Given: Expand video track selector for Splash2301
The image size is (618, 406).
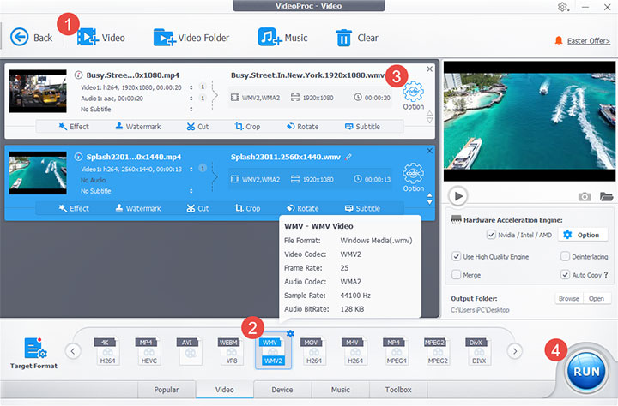Looking at the screenshot, I should click(x=191, y=170).
